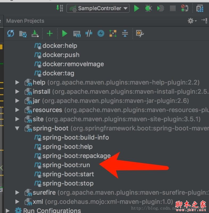Open Maven settings wrench icon
Viewport: 209px width, 213px height.
(140, 34)
